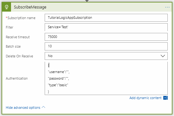
Task: Select the Receive timeout field showing 75000
Action: point(106,37)
